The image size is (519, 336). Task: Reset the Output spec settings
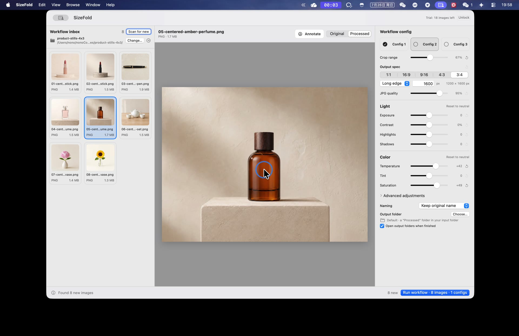pyautogui.click(x=467, y=67)
